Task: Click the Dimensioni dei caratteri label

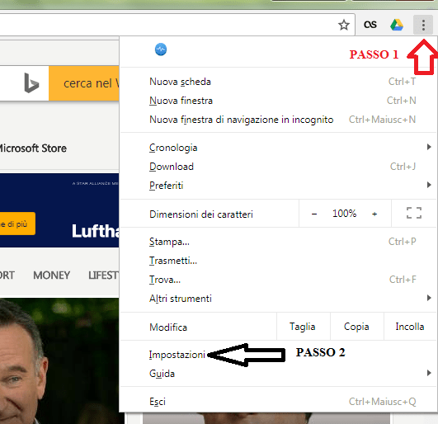Action: (201, 214)
